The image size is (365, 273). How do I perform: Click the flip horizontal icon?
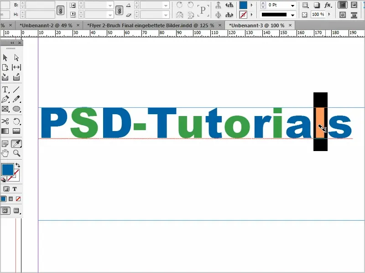click(179, 15)
